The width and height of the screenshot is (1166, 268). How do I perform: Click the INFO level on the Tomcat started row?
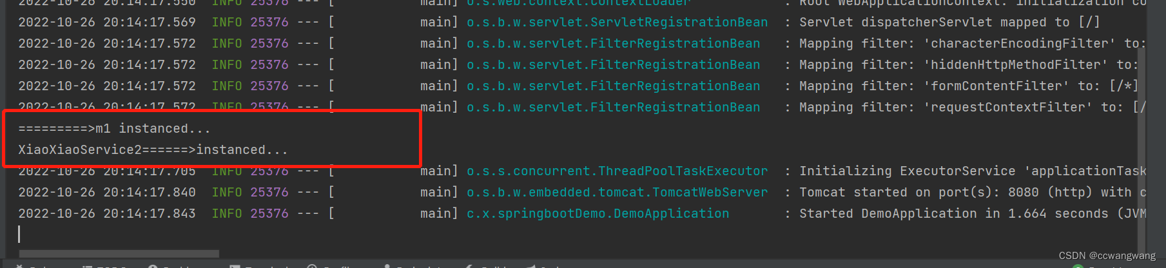click(227, 193)
